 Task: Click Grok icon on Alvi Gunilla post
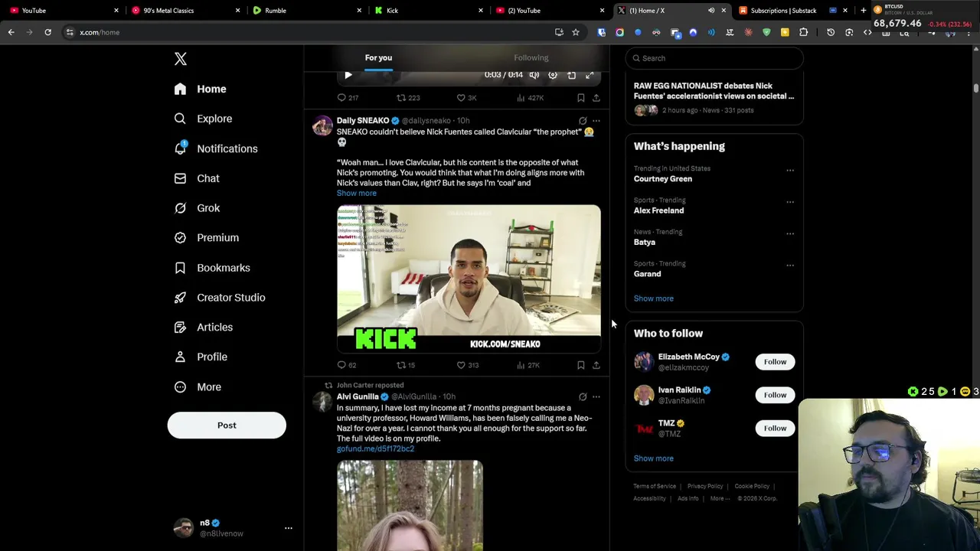(583, 397)
